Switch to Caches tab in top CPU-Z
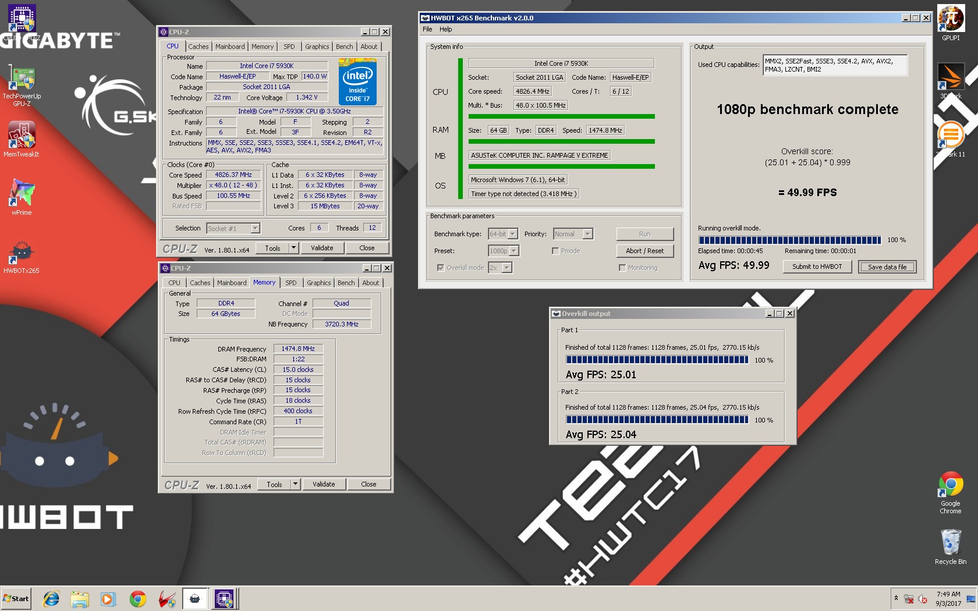978x611 pixels. pos(199,47)
